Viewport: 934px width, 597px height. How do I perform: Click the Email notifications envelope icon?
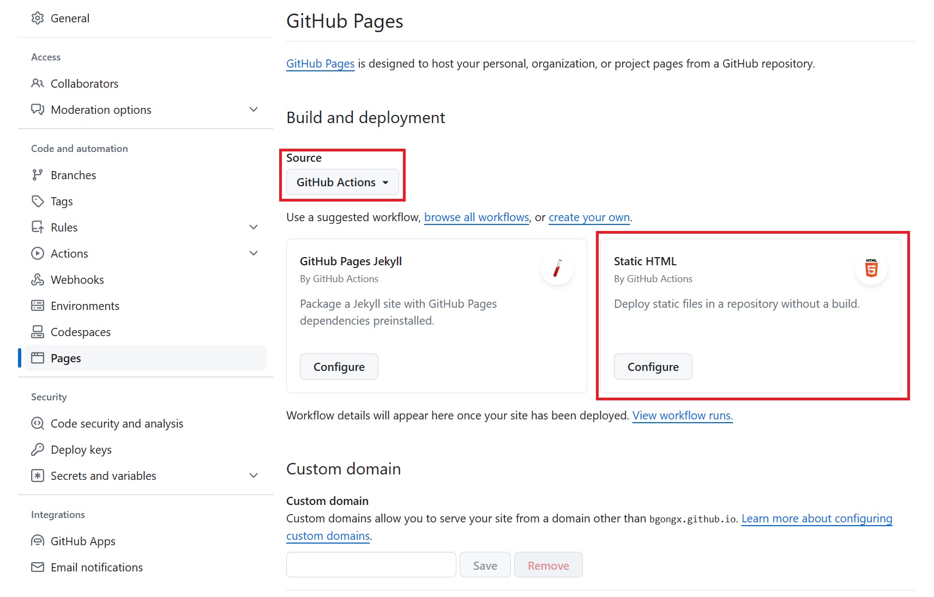tap(38, 567)
